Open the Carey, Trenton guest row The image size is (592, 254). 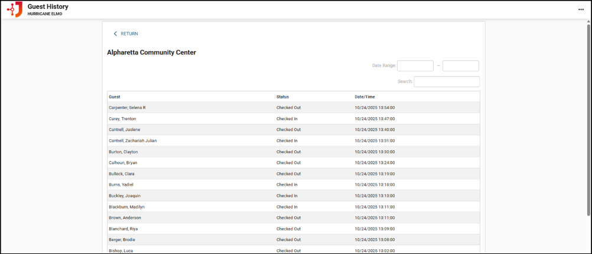pos(122,118)
